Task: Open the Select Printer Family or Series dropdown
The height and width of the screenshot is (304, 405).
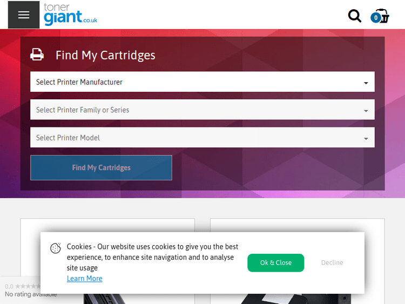Action: pyautogui.click(x=202, y=110)
